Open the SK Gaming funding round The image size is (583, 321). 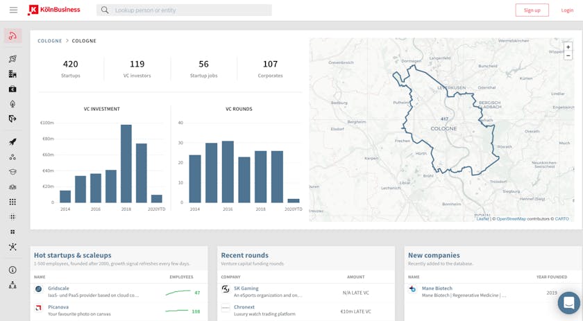(x=246, y=288)
